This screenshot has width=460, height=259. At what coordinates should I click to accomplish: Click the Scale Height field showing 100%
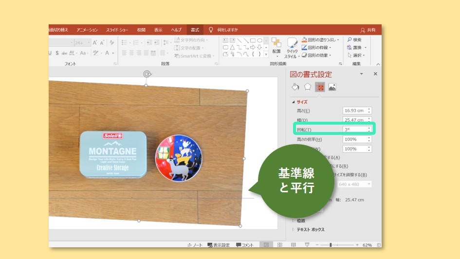[x=357, y=139]
